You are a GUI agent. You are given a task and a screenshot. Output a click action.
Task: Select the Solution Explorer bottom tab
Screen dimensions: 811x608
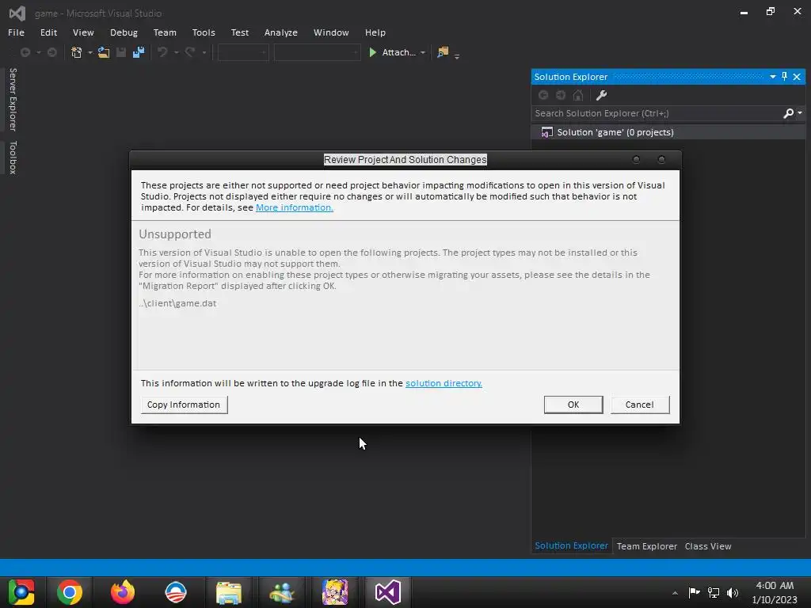point(571,545)
